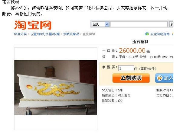Viewport: 180px width, 137px height.
Task: Click the Taobao logo
Action: 33,25
